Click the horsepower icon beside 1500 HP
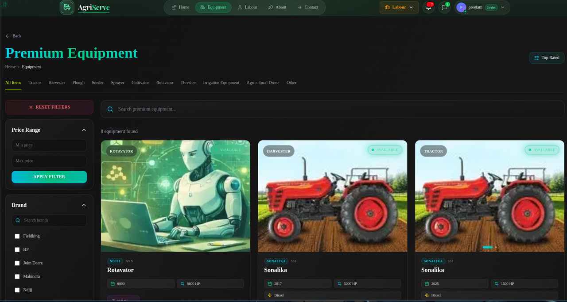The width and height of the screenshot is (567, 302). click(497, 284)
